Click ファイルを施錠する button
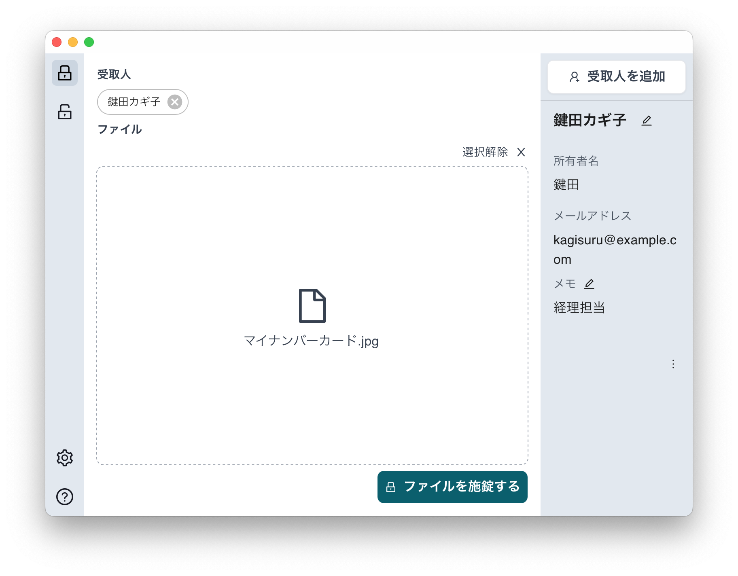The width and height of the screenshot is (738, 576). tap(452, 487)
